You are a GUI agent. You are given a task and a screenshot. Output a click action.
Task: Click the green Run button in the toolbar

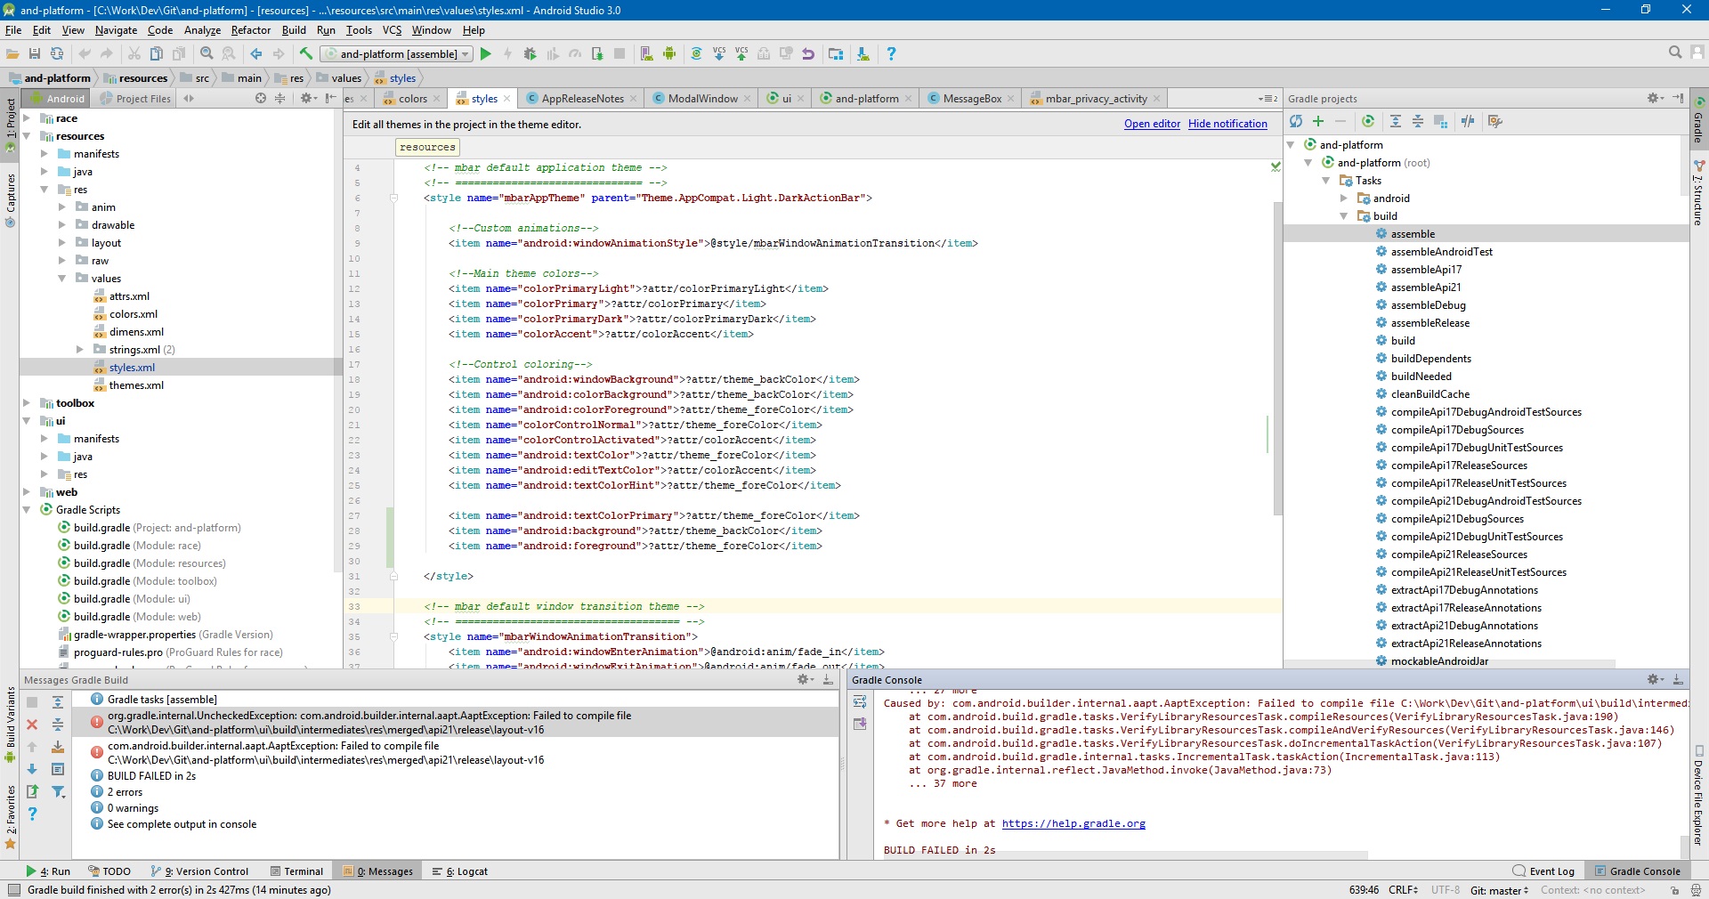(x=485, y=54)
